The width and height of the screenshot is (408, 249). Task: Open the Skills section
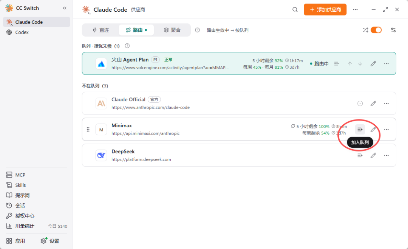[16, 185]
